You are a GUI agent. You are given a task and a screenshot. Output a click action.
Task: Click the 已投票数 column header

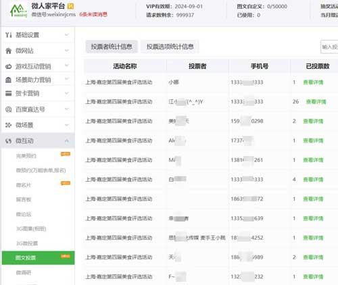[318, 66]
